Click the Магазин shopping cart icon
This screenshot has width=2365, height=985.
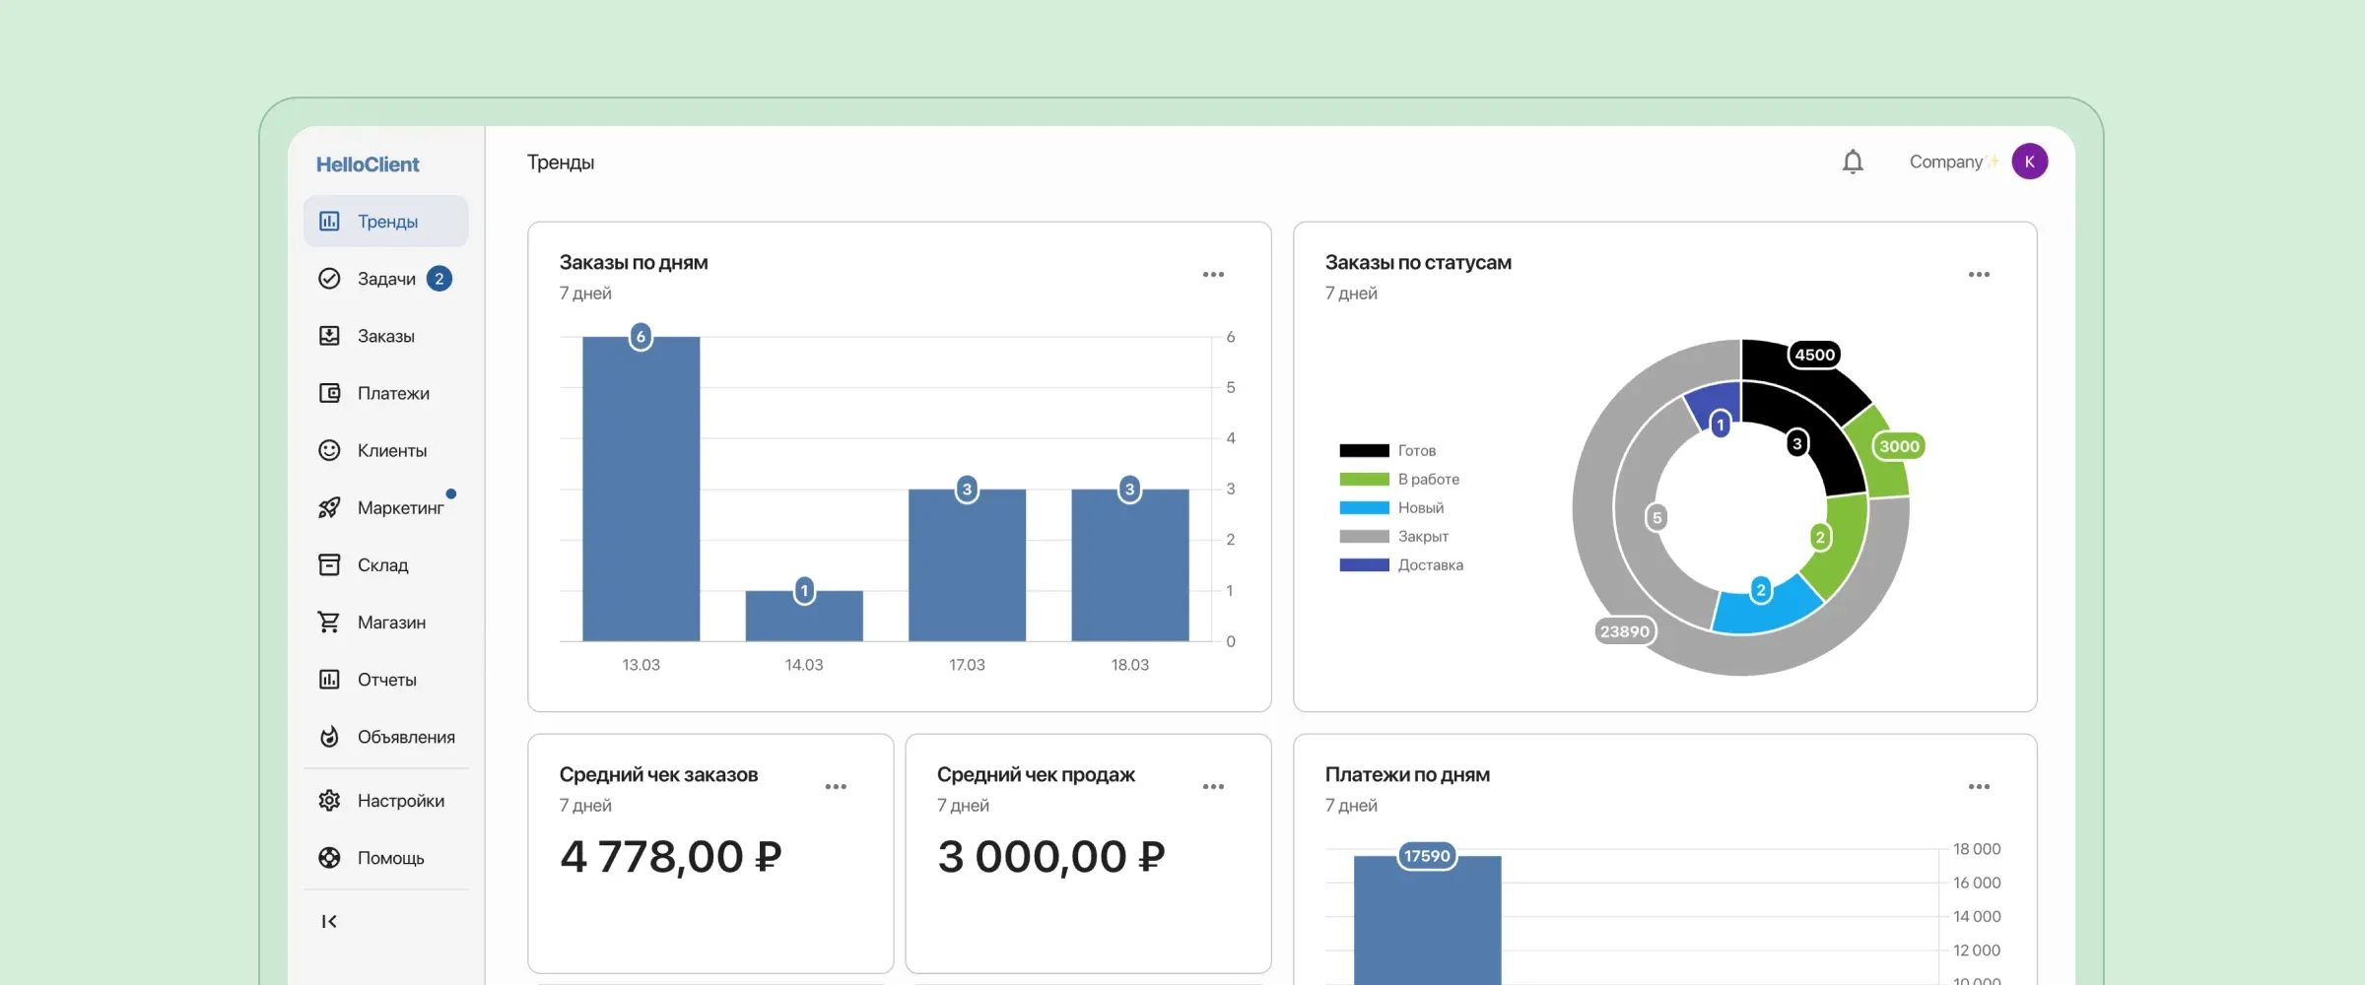(330, 622)
